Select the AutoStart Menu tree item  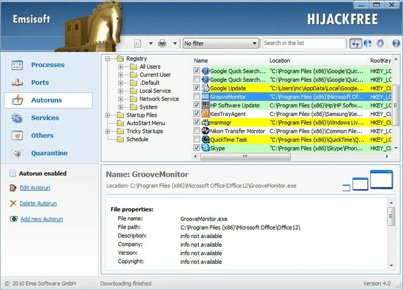146,124
